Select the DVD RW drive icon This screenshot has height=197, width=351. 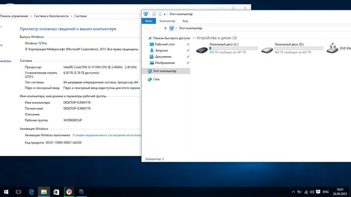click(332, 48)
